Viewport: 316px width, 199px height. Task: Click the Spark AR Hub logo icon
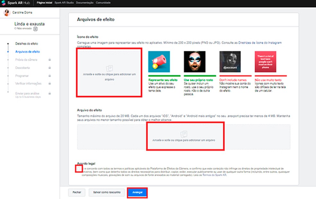4,3
